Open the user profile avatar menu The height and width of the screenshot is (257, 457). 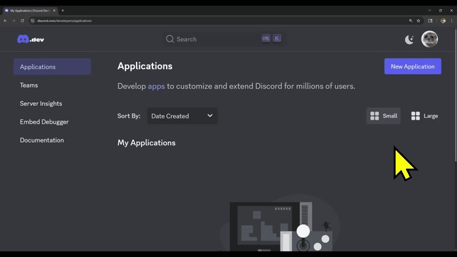point(429,39)
